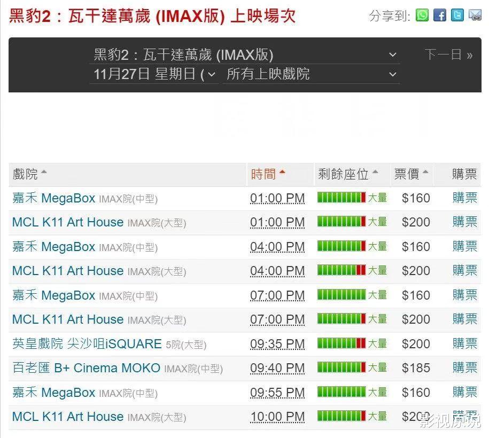Select the 09:40 PM showtime
489x438 pixels.
point(277,369)
